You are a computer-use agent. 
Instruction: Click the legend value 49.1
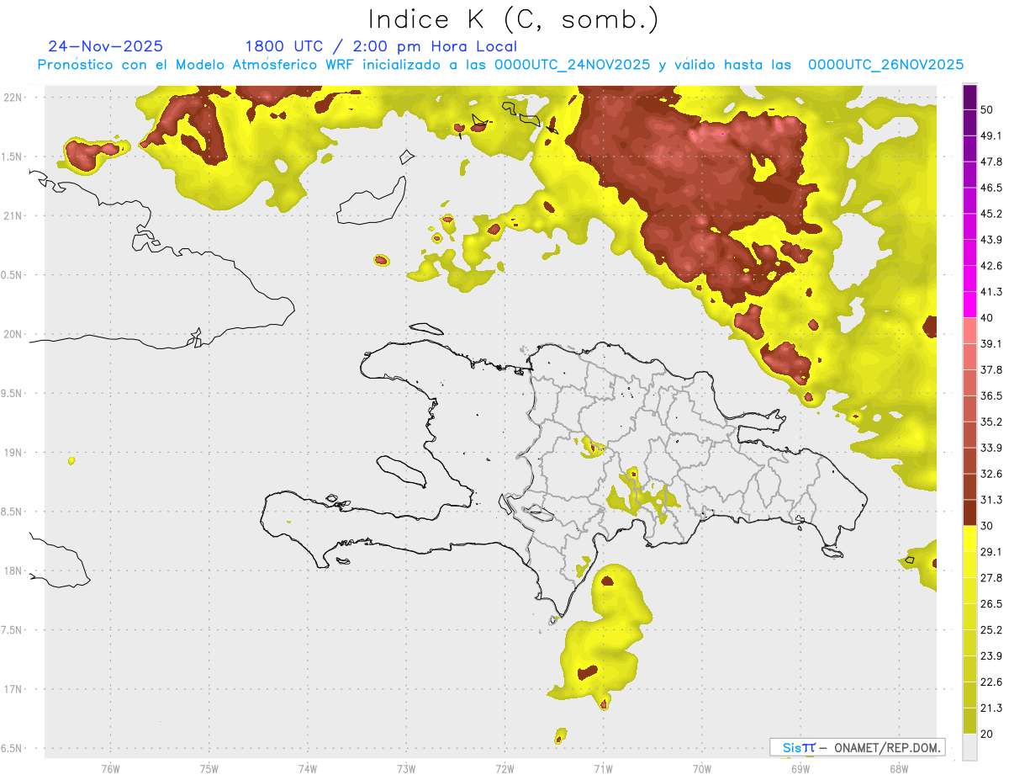(x=992, y=135)
